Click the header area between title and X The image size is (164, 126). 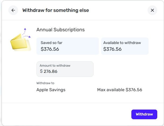[119, 11]
